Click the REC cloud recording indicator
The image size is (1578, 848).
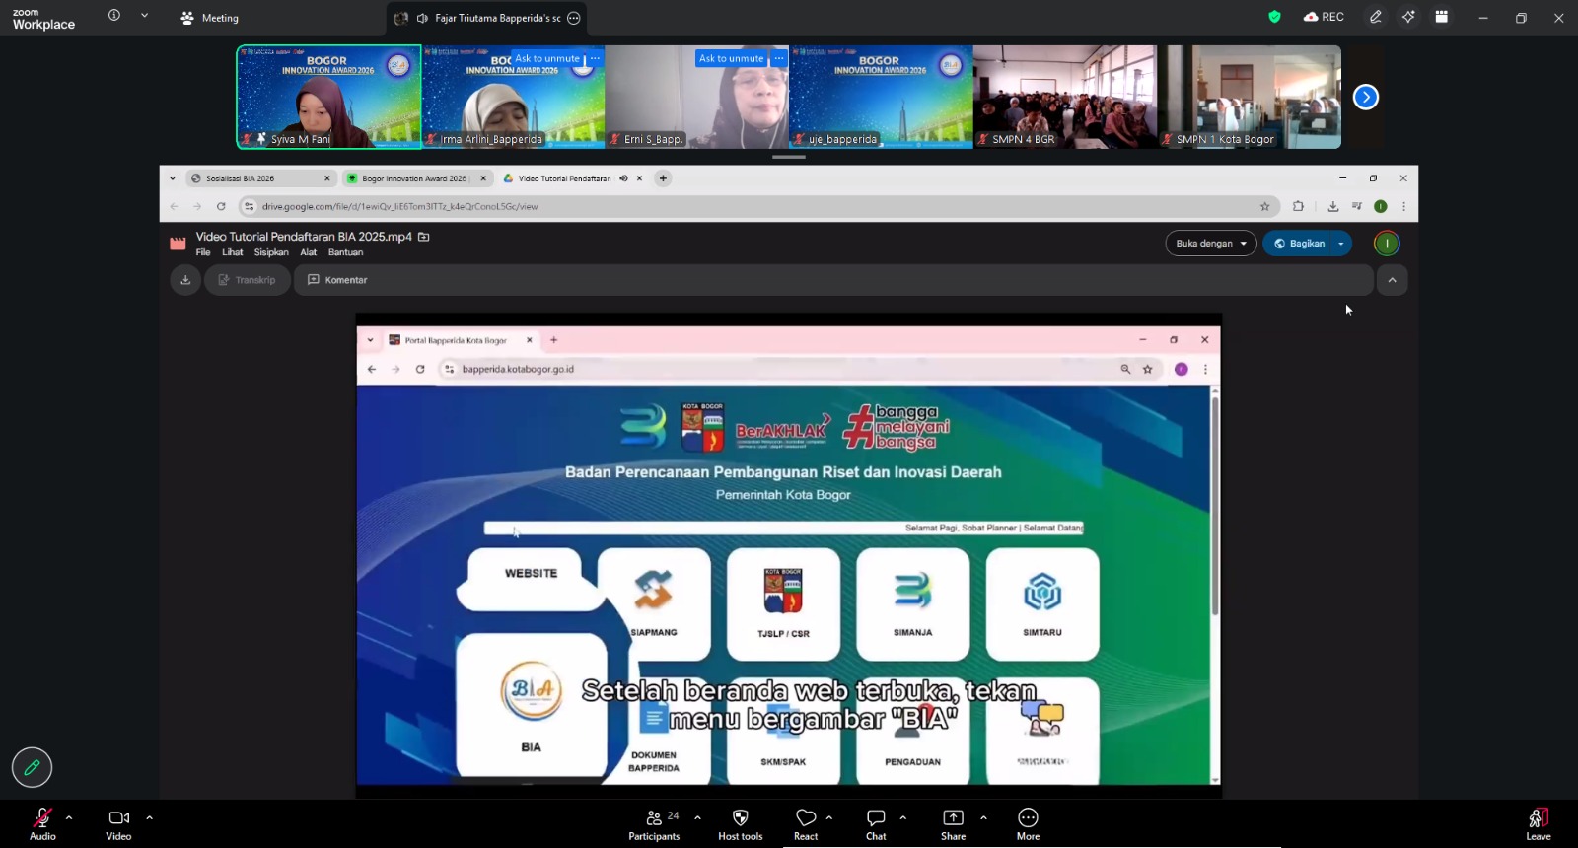coord(1324,17)
